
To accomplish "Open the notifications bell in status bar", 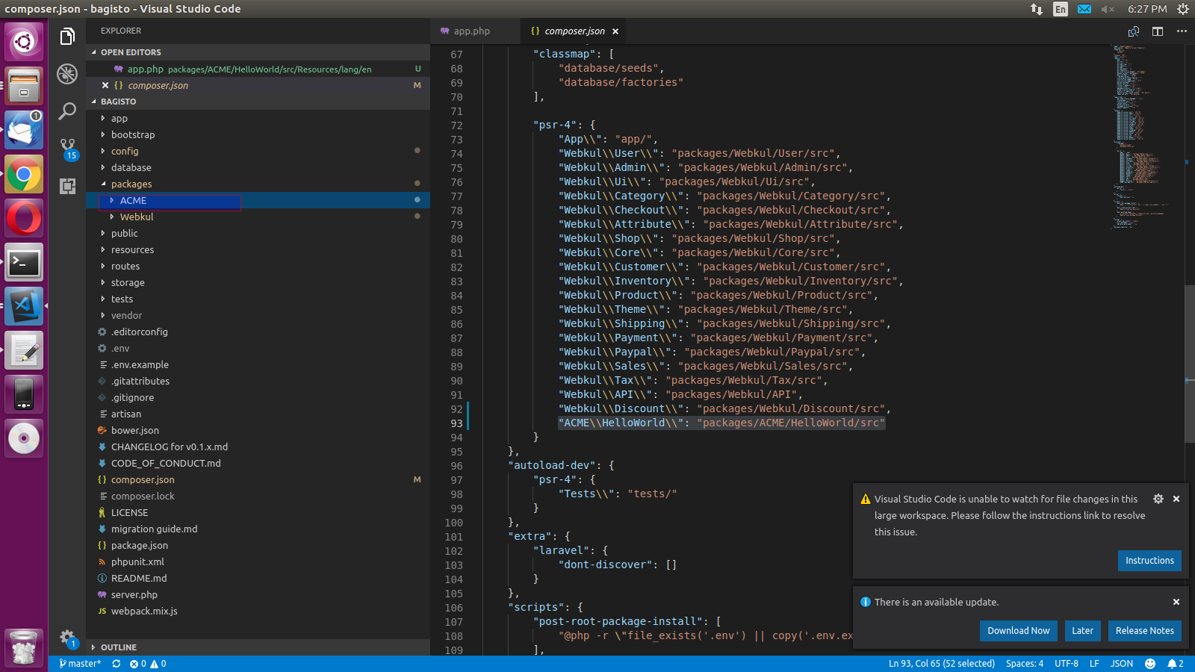I will coord(1176,664).
